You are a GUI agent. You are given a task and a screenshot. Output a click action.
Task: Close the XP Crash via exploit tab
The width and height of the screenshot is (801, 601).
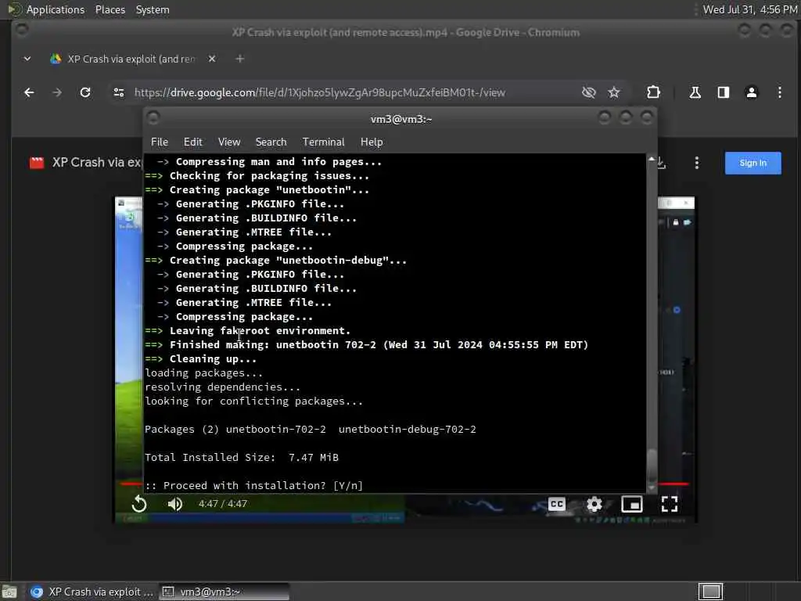pyautogui.click(x=212, y=59)
